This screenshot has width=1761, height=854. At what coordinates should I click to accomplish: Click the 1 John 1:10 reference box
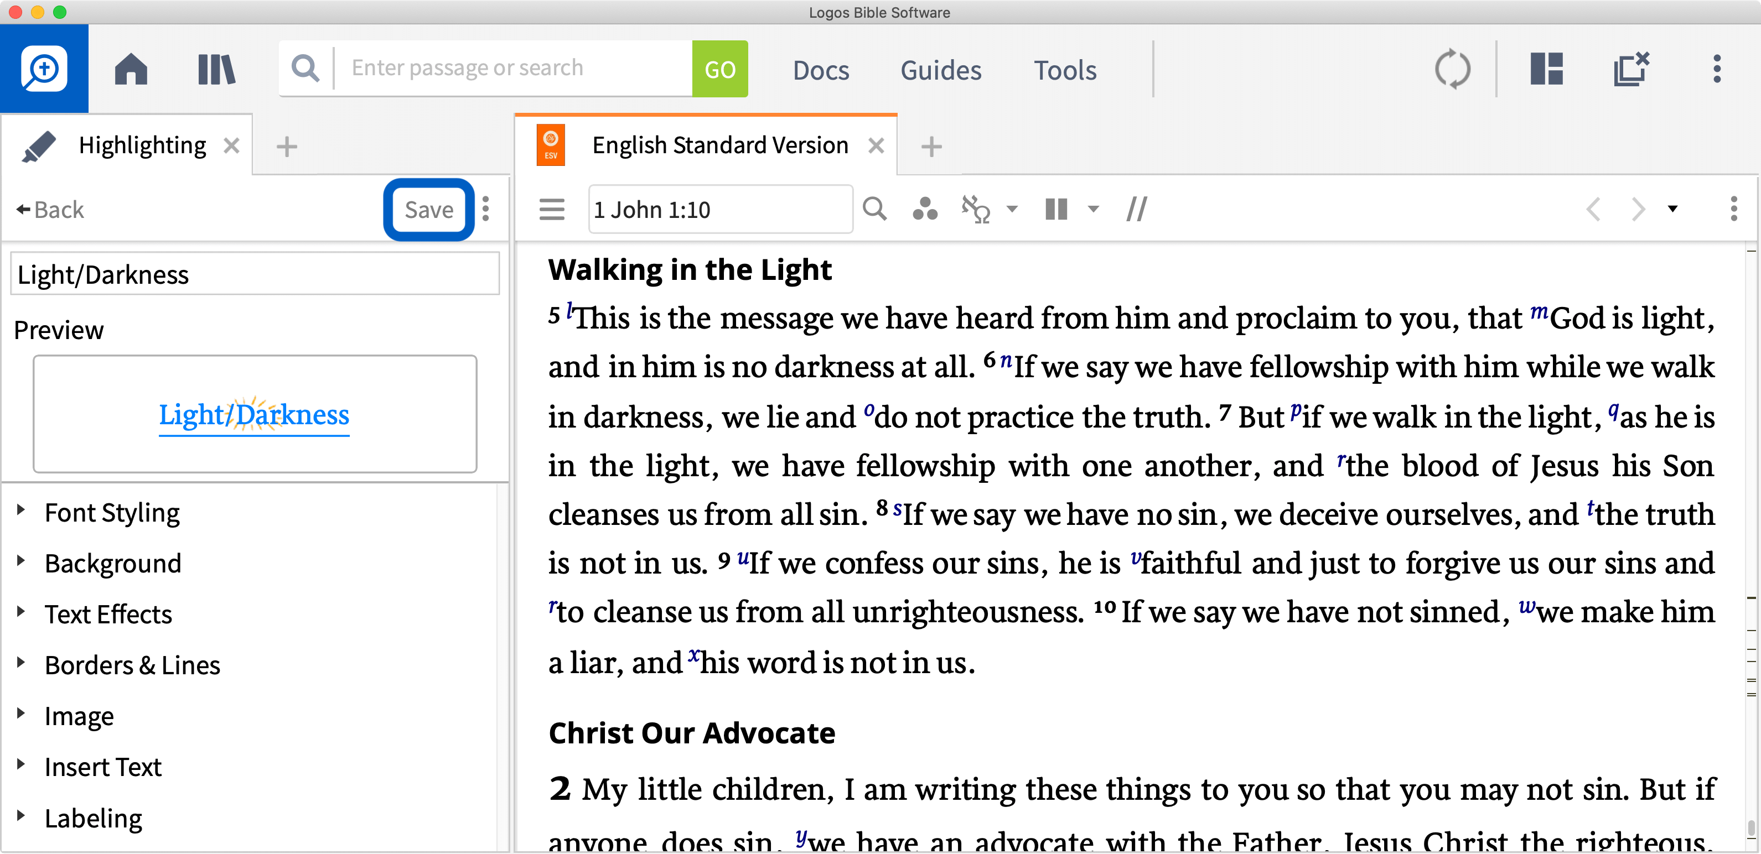721,209
